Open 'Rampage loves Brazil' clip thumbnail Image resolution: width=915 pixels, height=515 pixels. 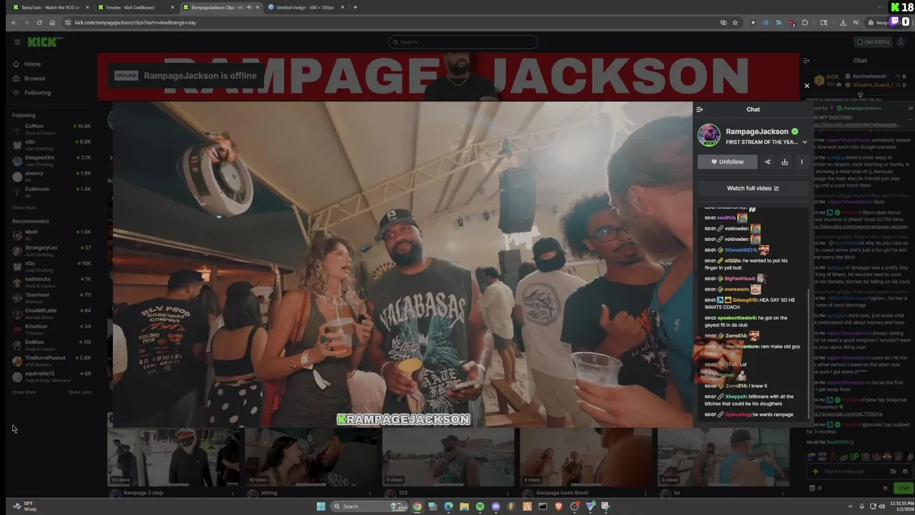585,458
